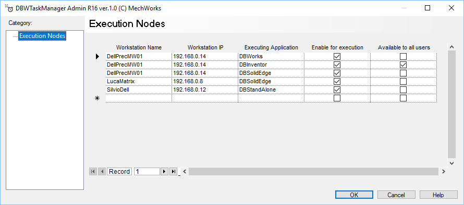Click the vertical scrollbar up arrow
Screen dimensions: 464x205
451,47
